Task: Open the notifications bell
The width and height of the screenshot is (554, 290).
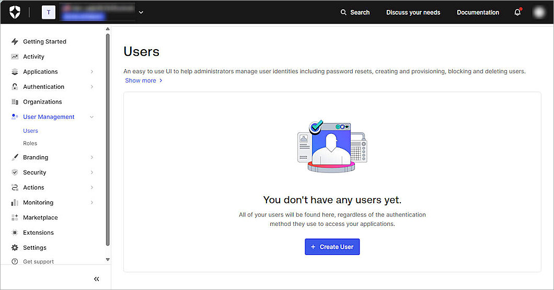Action: [517, 13]
